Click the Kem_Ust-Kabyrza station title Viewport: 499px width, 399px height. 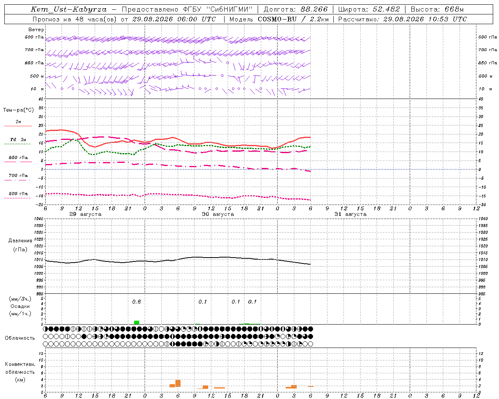(69, 9)
